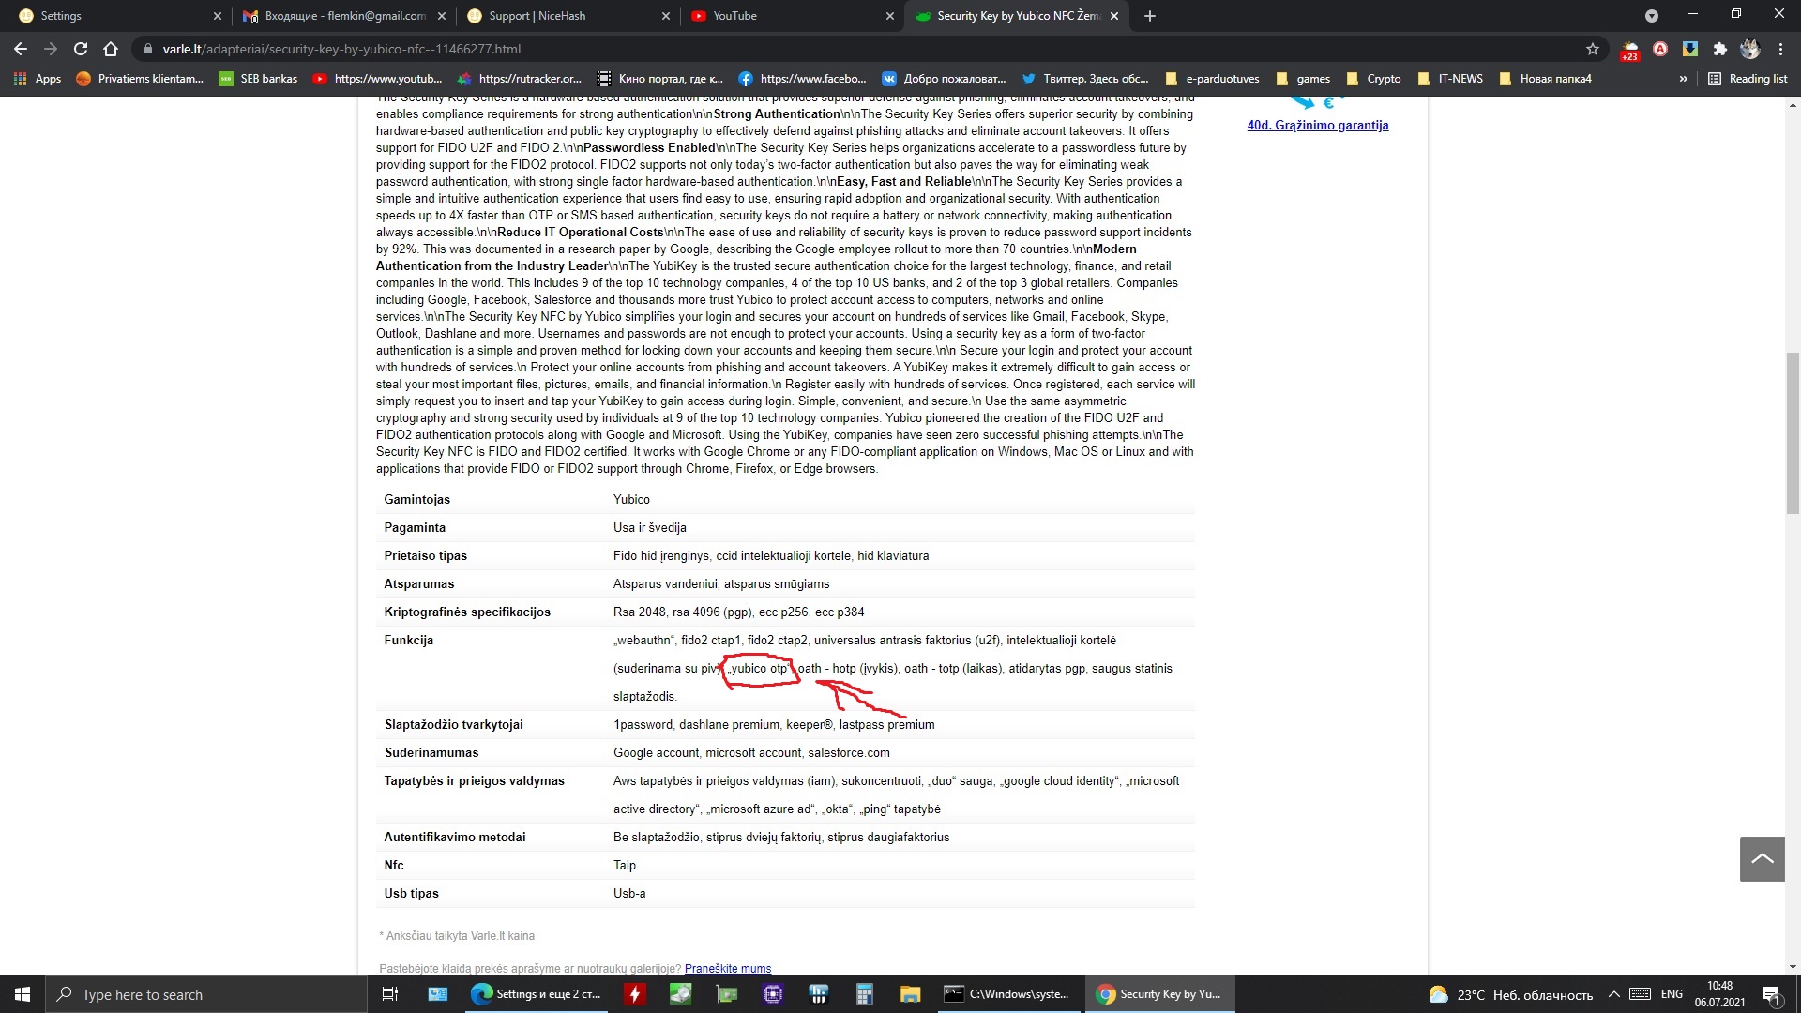Click the forward navigation arrow
This screenshot has height=1013, width=1801.
51,49
